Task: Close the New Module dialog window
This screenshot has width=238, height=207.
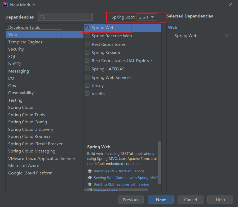Action: (x=230, y=5)
